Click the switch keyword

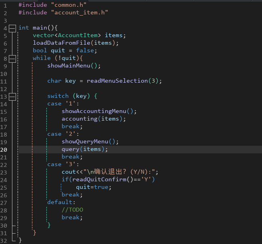coord(58,96)
